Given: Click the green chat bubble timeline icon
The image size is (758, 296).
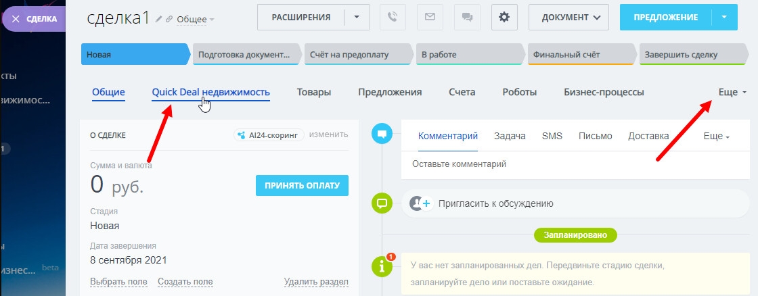Looking at the screenshot, I should point(382,203).
